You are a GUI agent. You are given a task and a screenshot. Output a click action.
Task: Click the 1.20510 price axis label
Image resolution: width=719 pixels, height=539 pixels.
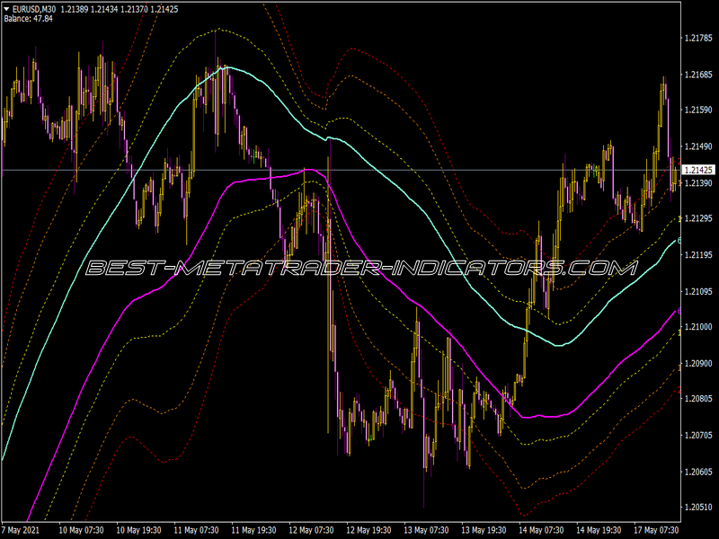(698, 507)
